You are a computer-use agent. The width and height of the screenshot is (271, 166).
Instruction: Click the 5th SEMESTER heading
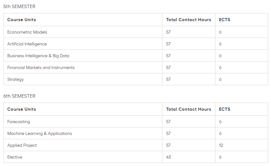[x=19, y=7]
